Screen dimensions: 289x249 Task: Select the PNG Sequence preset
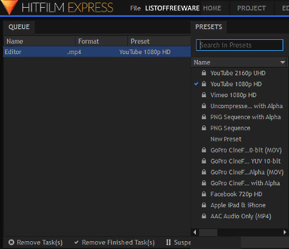click(231, 128)
